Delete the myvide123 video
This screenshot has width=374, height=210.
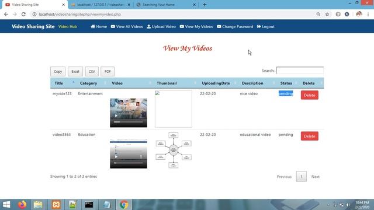pyautogui.click(x=310, y=95)
